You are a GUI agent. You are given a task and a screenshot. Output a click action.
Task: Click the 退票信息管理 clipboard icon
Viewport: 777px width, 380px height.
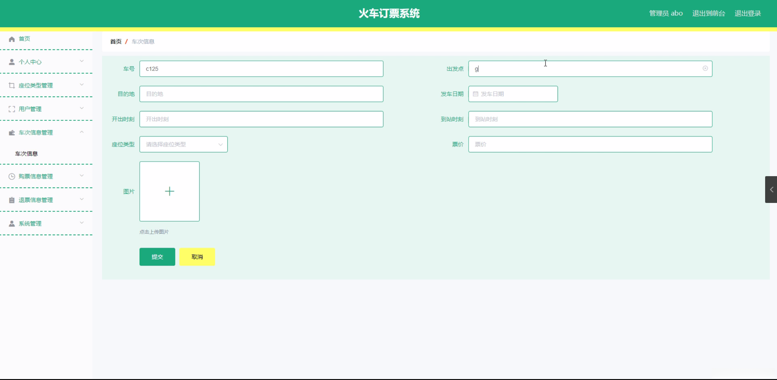(12, 200)
